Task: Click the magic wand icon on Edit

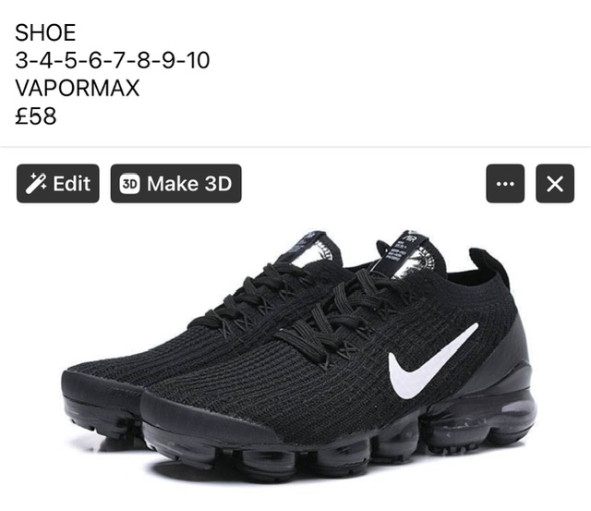Action: click(36, 184)
